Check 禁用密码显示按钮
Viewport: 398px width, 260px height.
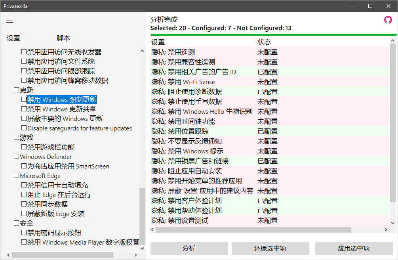coord(24,233)
